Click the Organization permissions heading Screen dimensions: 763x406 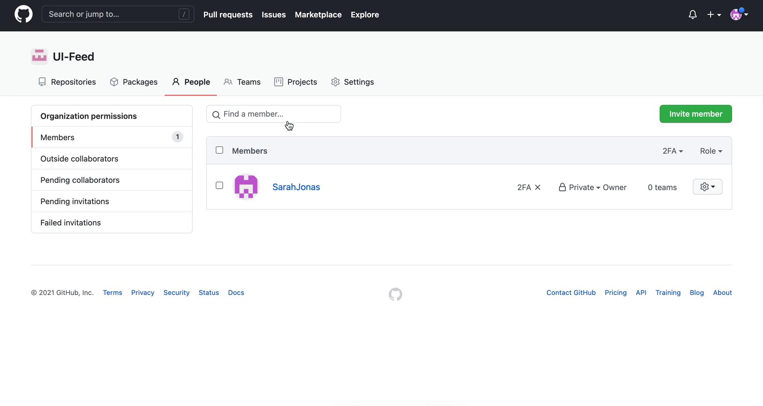point(89,116)
